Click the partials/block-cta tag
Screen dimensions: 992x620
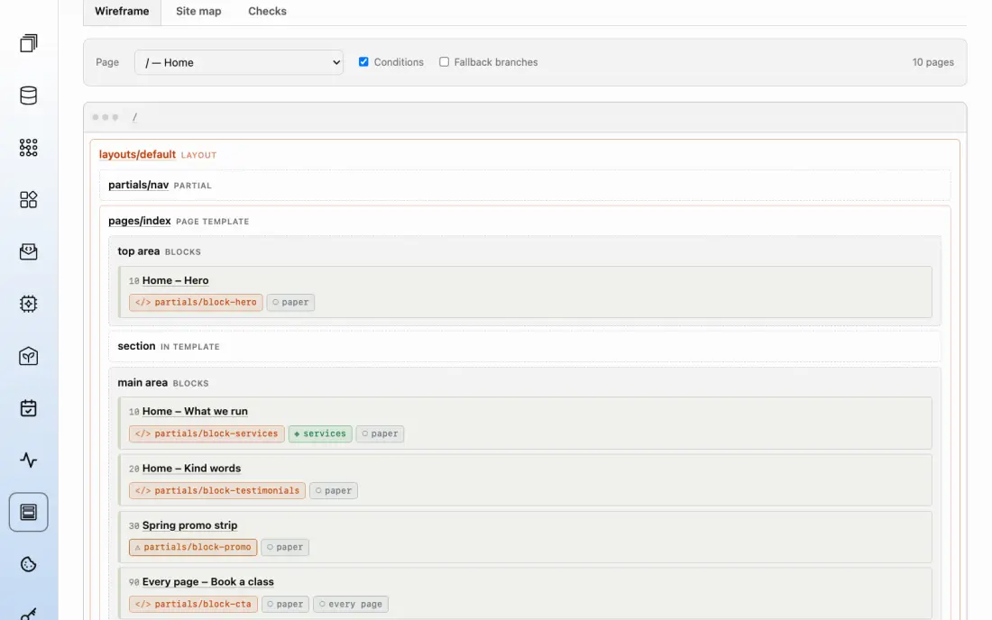pos(194,604)
